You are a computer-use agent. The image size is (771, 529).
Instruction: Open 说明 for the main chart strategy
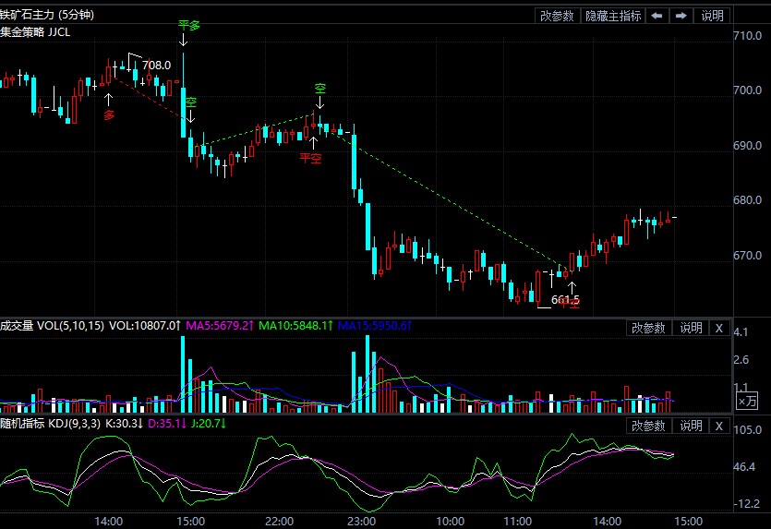pos(713,16)
